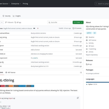
Task: Expand commit details ellipsis button
Action: (x=34, y=28)
